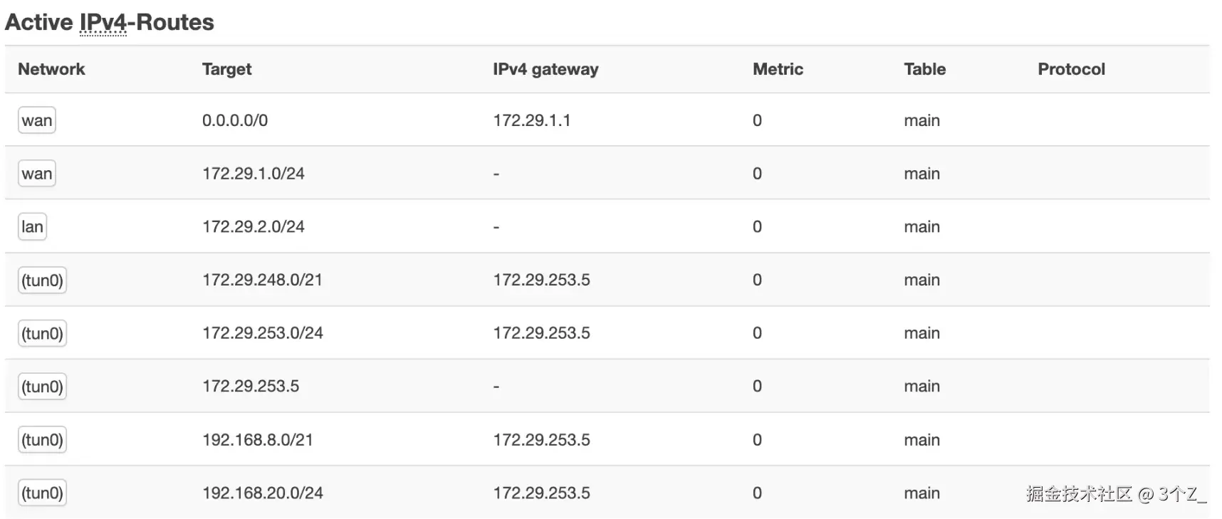Click the Protocol column header
The height and width of the screenshot is (519, 1222).
(1071, 69)
